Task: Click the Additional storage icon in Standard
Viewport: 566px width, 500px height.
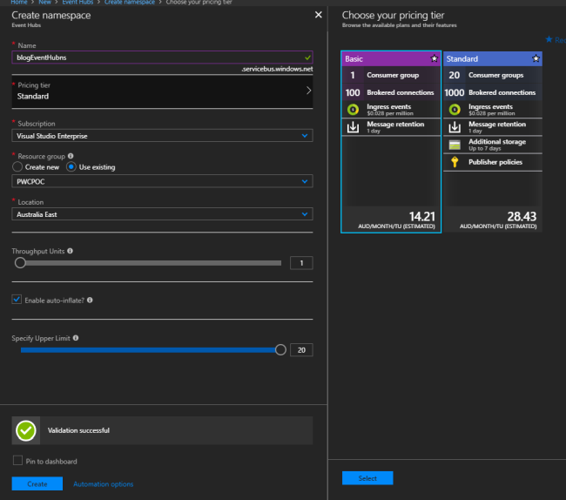Action: (x=454, y=144)
